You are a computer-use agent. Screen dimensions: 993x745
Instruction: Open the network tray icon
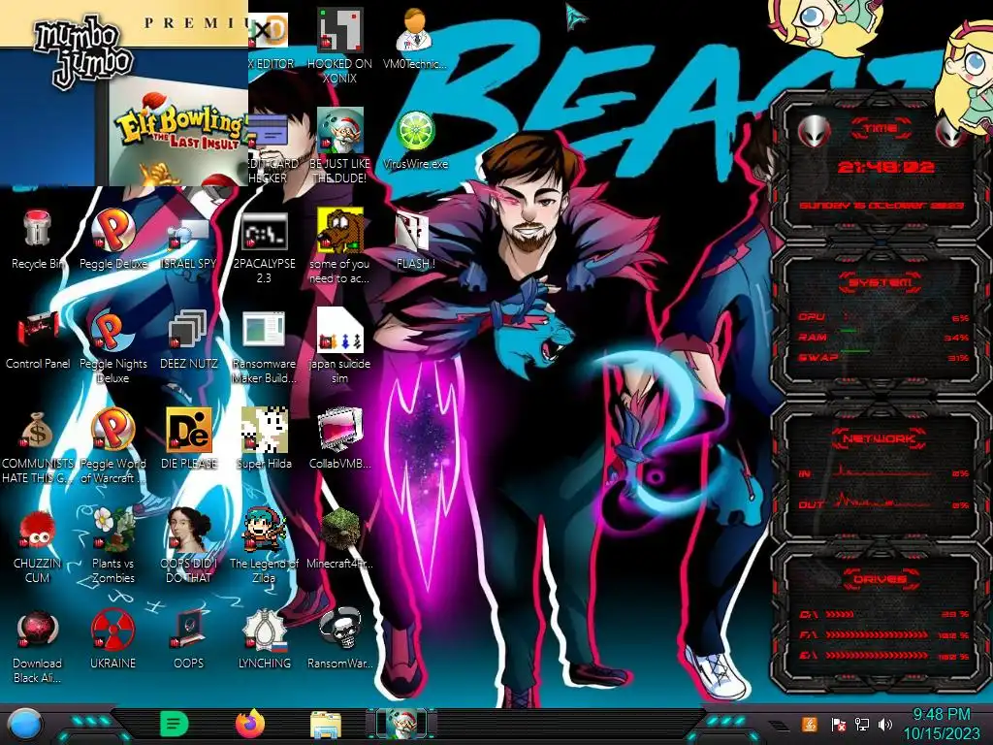point(862,724)
